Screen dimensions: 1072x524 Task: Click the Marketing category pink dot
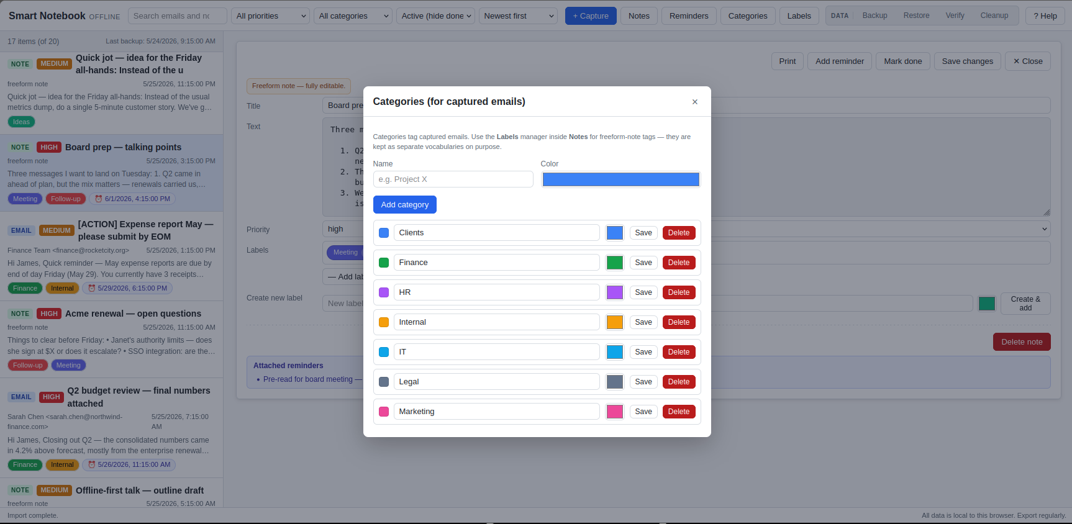point(384,412)
